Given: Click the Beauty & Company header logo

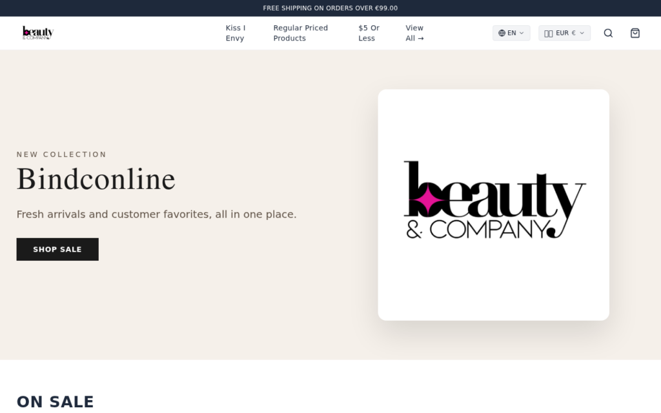Looking at the screenshot, I should tap(38, 33).
